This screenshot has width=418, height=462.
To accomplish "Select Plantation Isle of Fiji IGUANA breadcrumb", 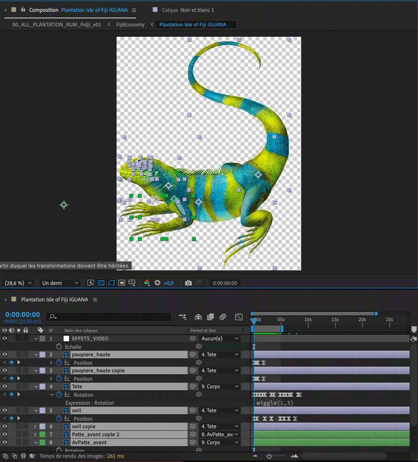I will point(193,25).
